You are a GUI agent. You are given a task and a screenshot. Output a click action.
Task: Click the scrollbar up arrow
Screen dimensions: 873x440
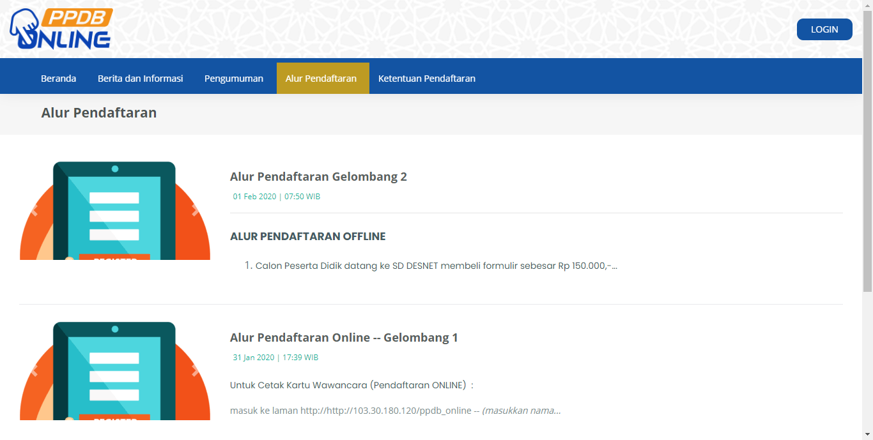pyautogui.click(x=867, y=5)
